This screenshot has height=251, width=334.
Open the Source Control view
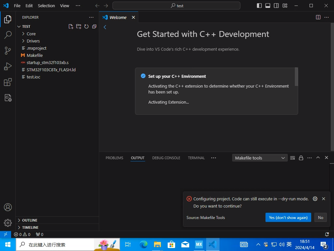(x=8, y=50)
